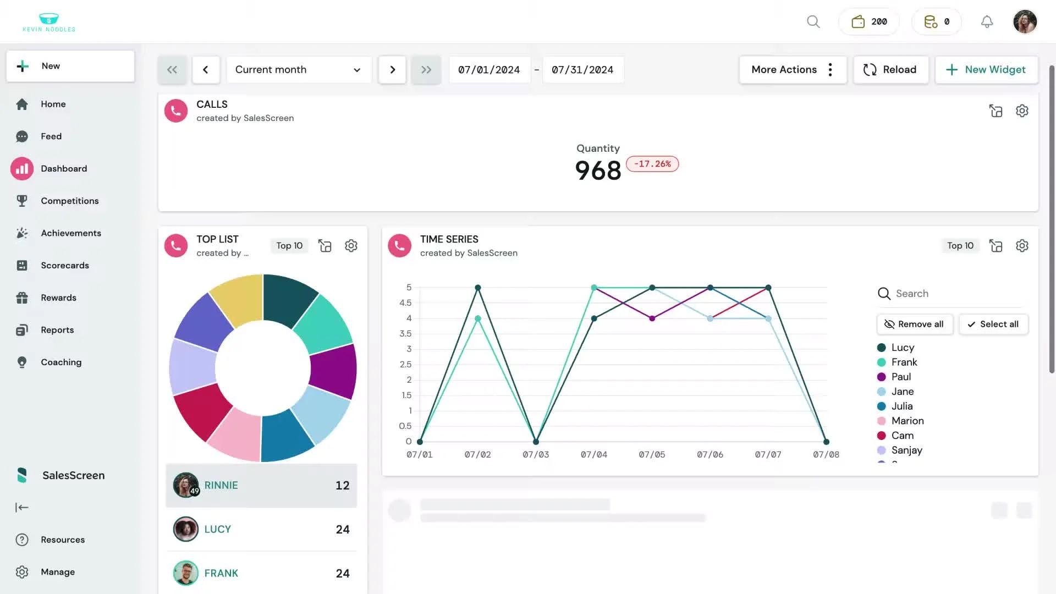This screenshot has height=594, width=1056.
Task: Open the Top List widget settings gear
Action: click(x=351, y=246)
